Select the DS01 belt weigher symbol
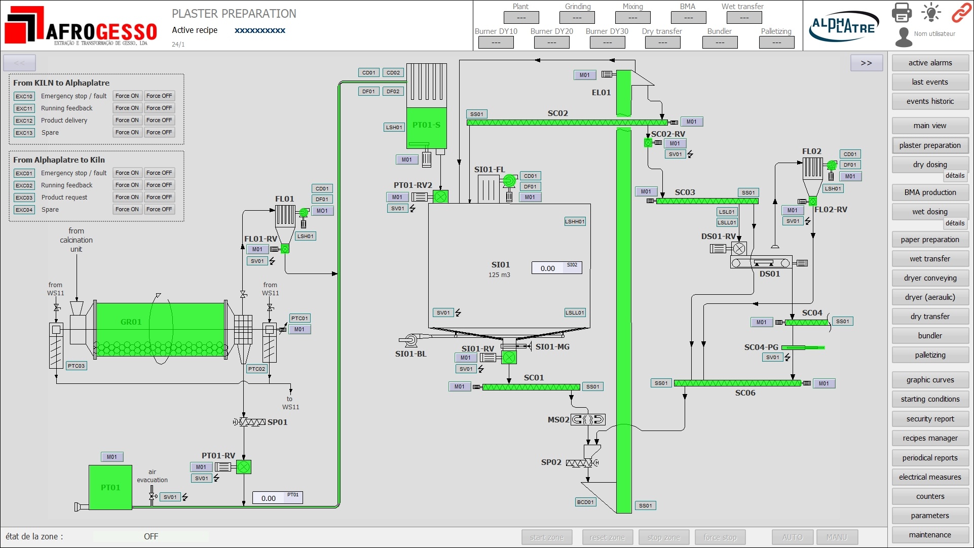Screen dimensions: 974x548 coord(761,262)
